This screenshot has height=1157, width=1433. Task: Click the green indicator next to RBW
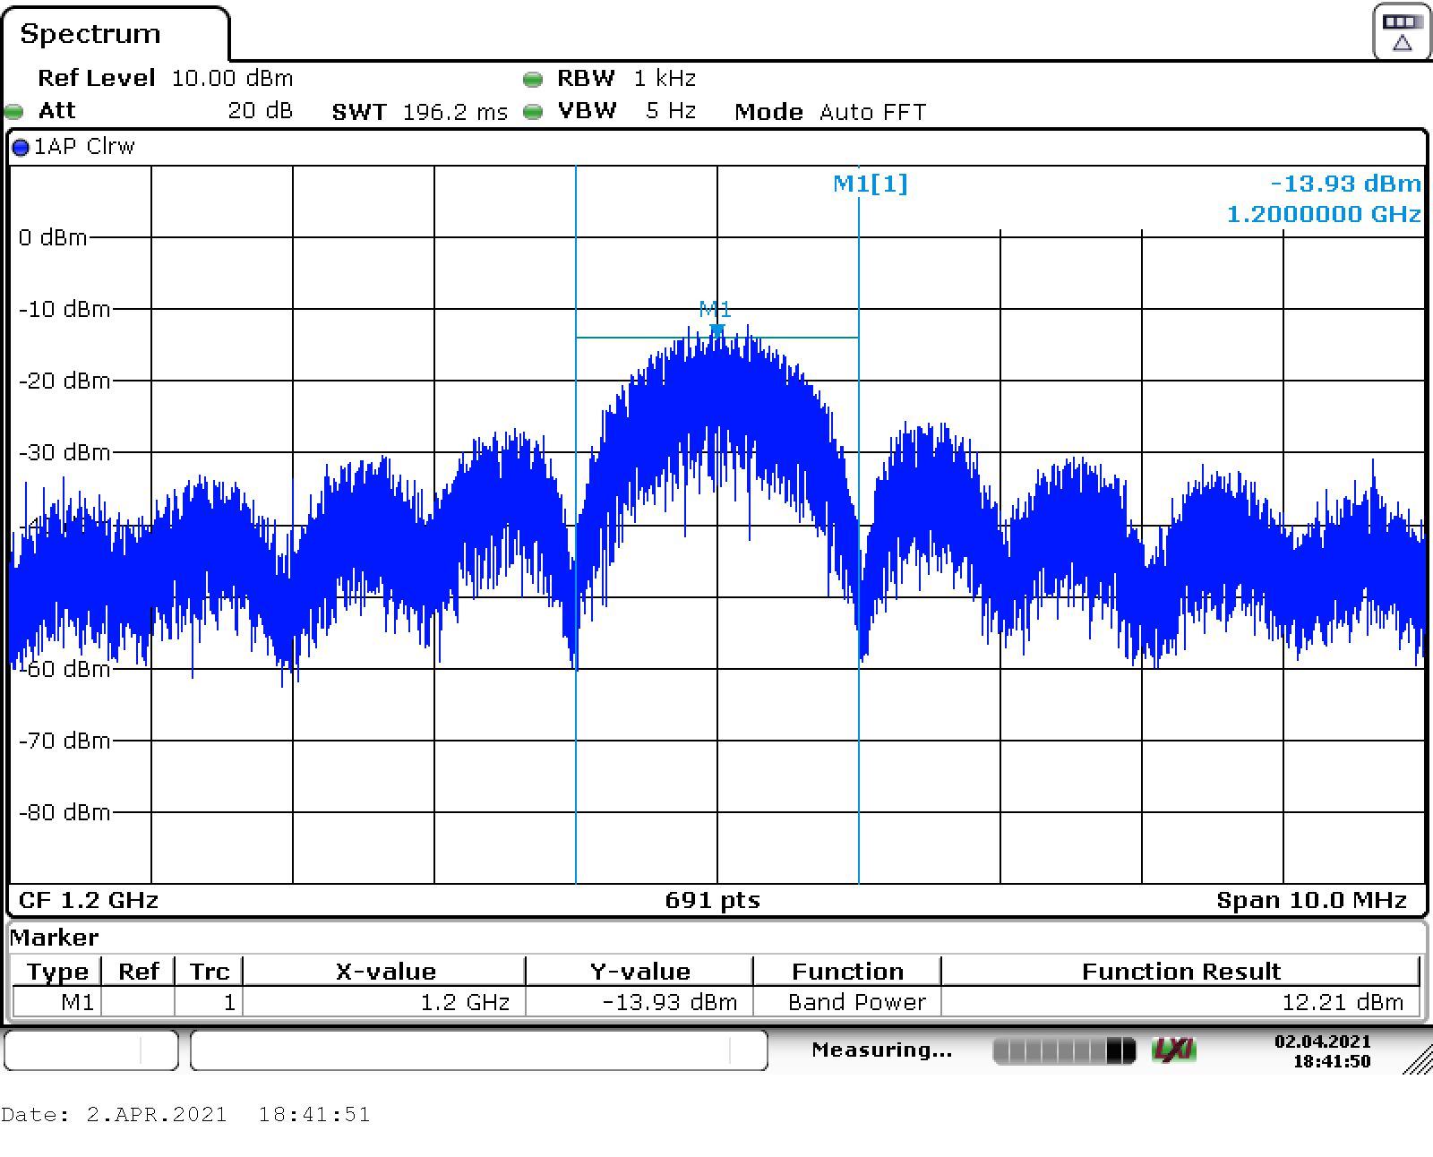coord(533,80)
